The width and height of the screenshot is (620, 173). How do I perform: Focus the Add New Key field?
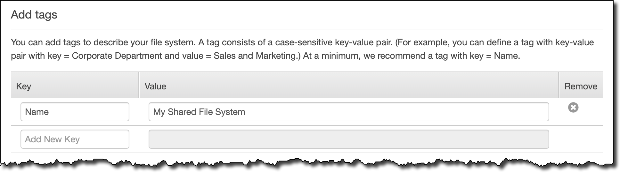coord(75,139)
